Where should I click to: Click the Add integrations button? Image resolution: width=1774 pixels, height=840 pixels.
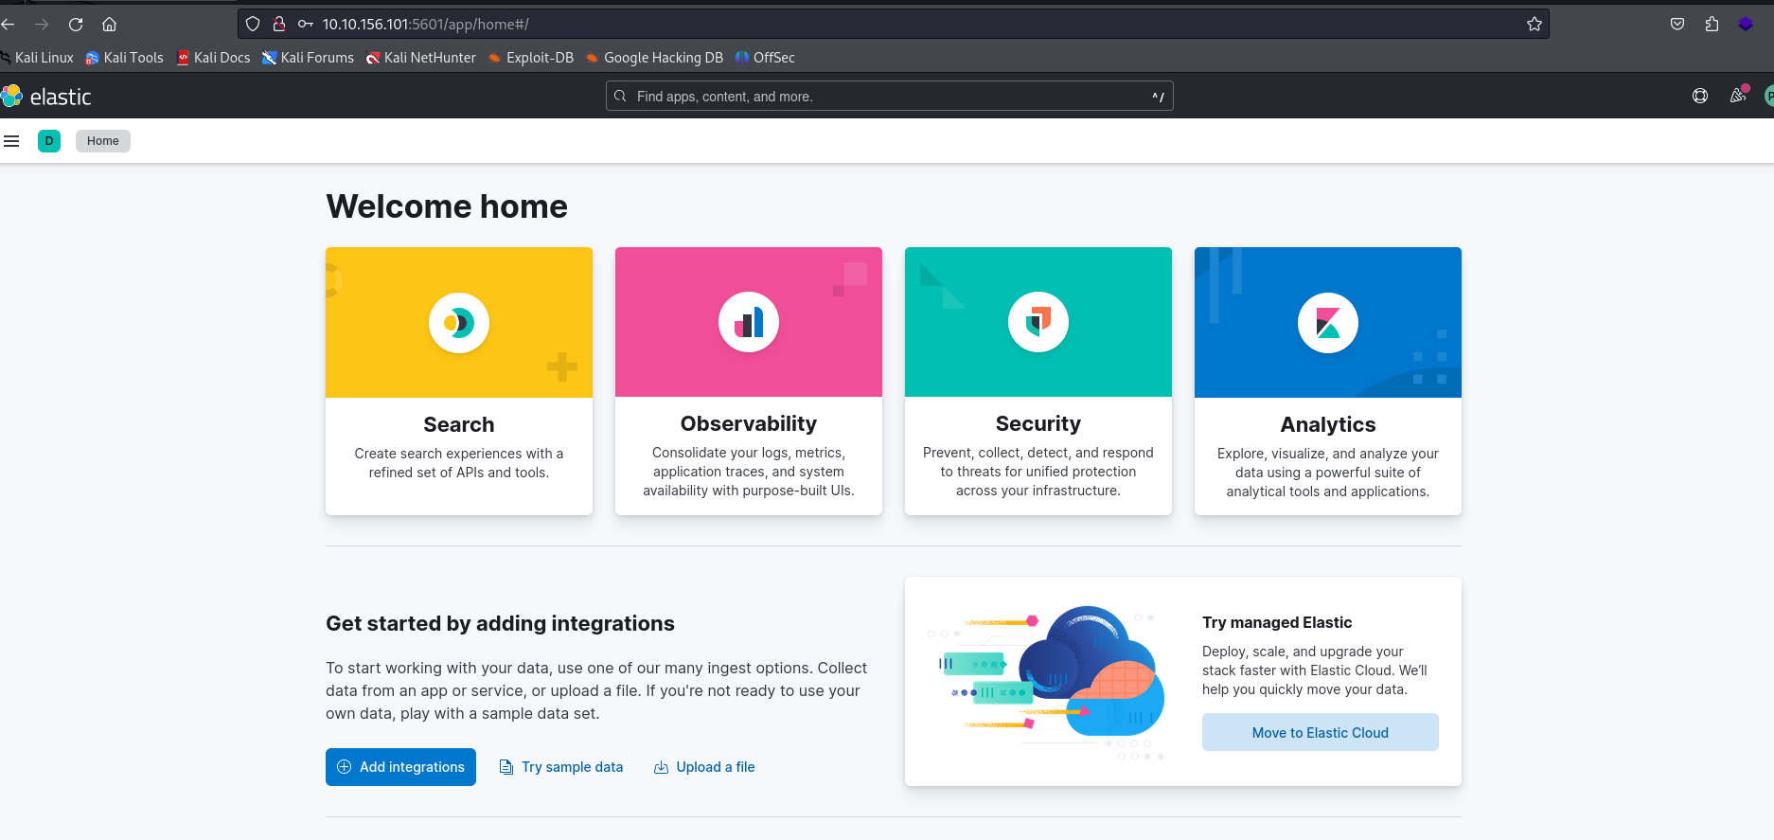click(400, 767)
